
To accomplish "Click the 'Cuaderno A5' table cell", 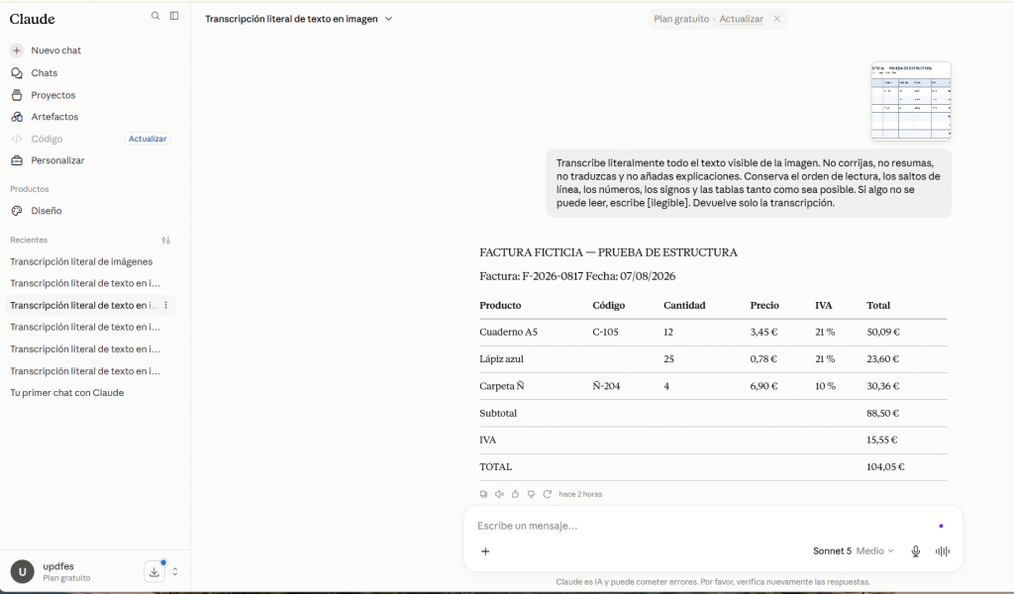I will (x=508, y=333).
